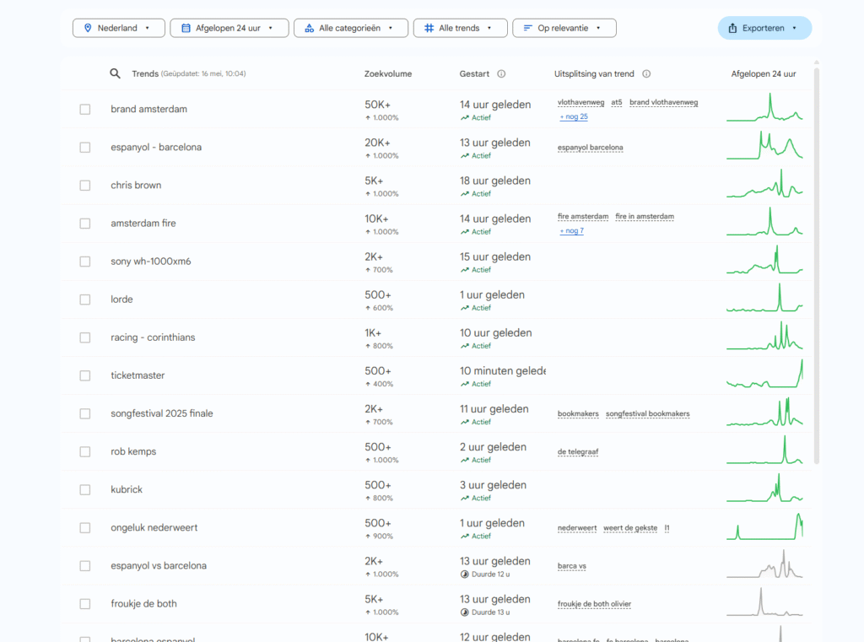Click the up-arrow percentage icon for sony wh-1000xm6
Screen dimensions: 864x642
click(x=368, y=270)
